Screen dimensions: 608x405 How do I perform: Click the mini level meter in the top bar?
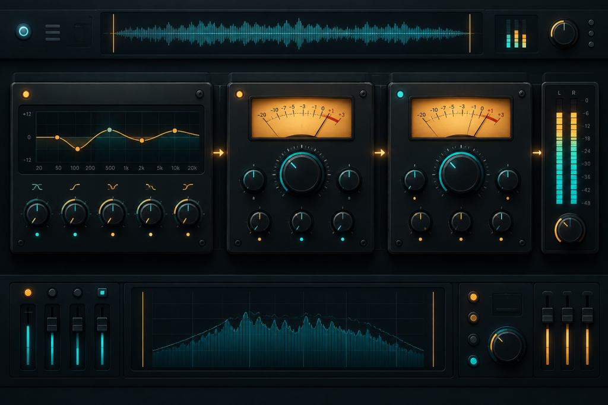point(516,34)
